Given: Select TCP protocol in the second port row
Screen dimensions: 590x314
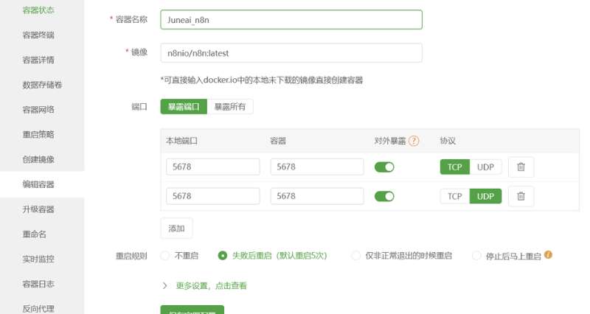Looking at the screenshot, I should point(454,196).
